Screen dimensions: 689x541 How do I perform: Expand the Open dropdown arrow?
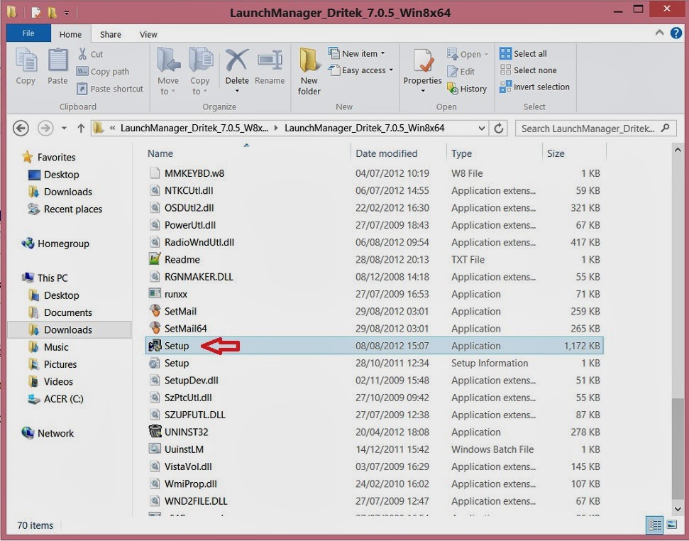(486, 55)
